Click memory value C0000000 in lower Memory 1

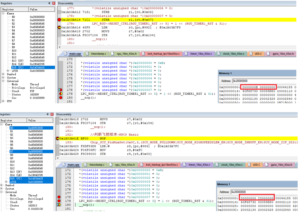(x=265, y=198)
